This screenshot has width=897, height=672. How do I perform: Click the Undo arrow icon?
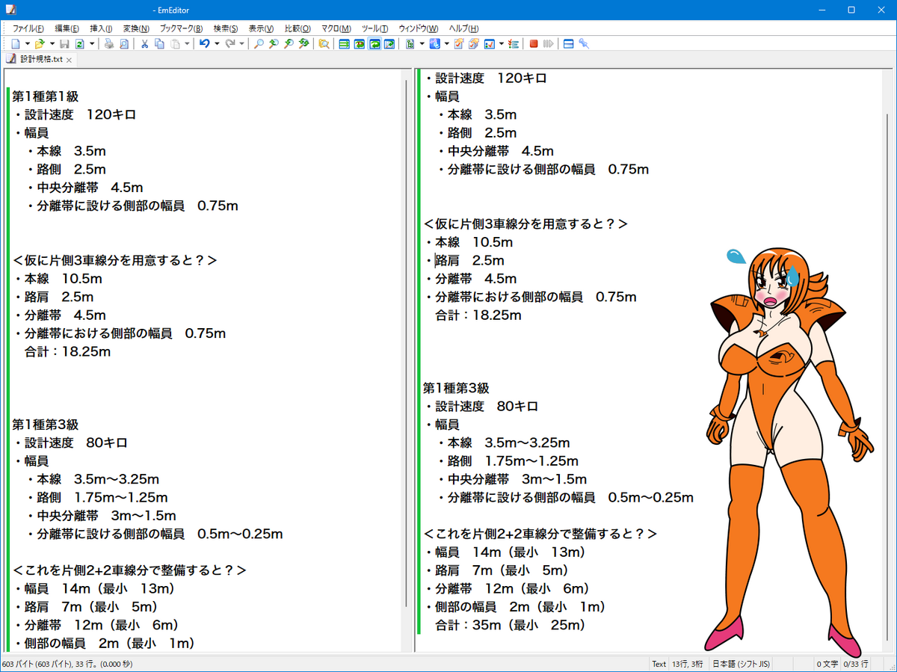pyautogui.click(x=204, y=44)
